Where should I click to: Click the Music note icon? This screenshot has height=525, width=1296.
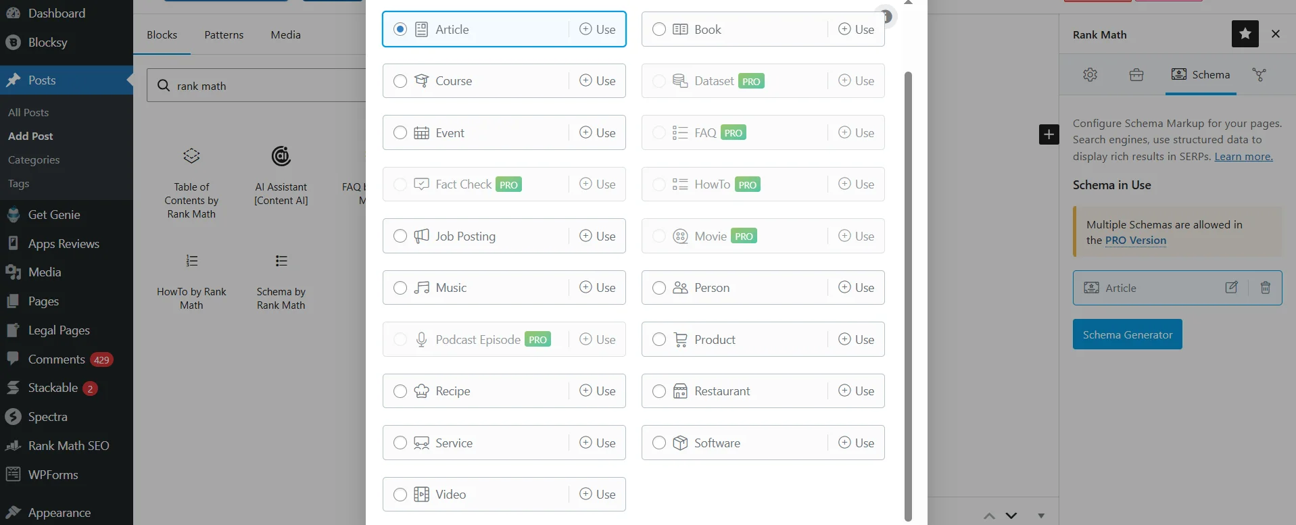click(421, 288)
